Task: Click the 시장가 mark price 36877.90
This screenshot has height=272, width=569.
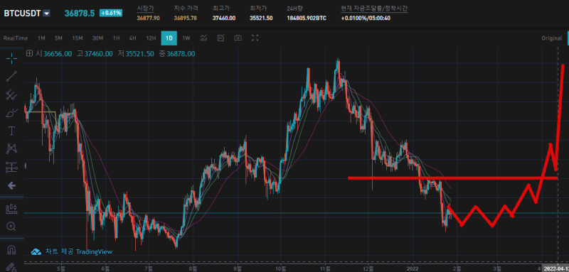Action: (x=148, y=18)
